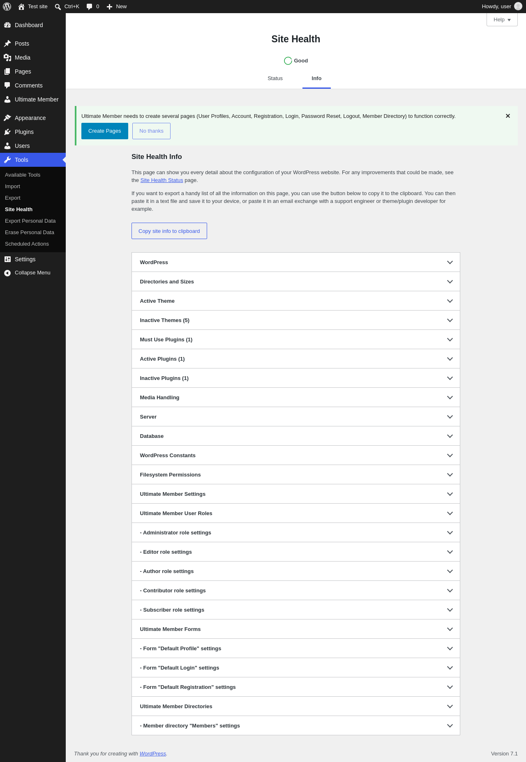526x762 pixels.
Task: Click the WordPress logo in admin bar
Action: click(7, 7)
